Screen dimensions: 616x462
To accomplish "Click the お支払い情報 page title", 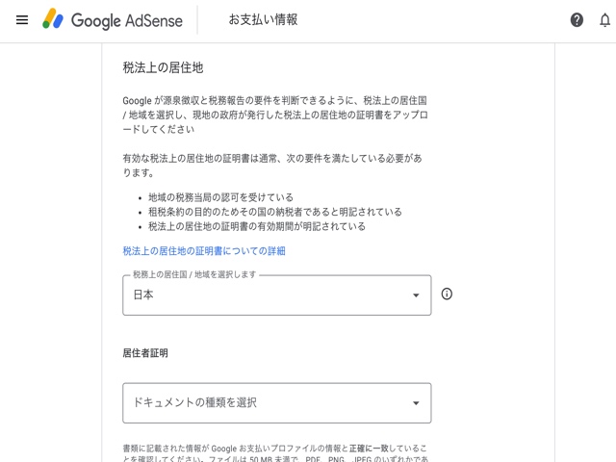I will click(263, 20).
